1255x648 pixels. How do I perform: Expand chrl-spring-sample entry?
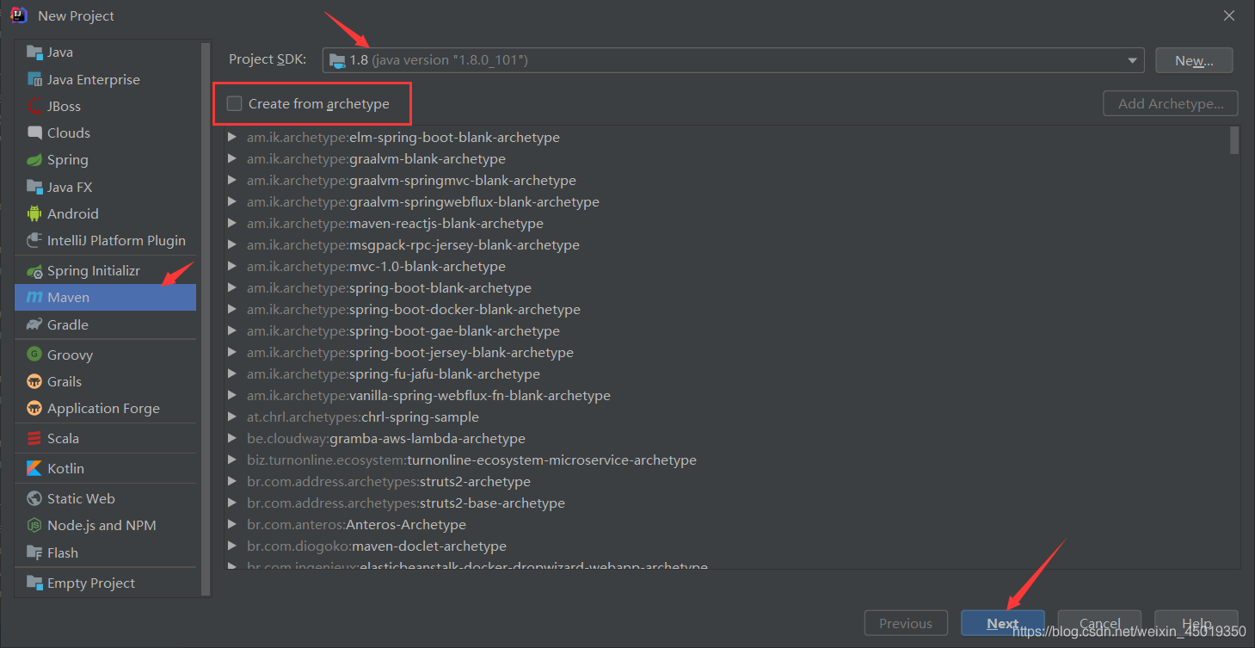232,417
